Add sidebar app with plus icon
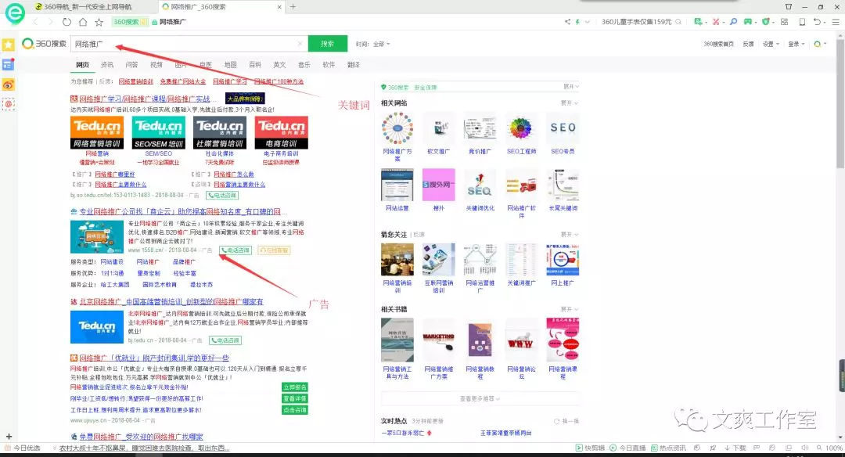 click(x=9, y=437)
